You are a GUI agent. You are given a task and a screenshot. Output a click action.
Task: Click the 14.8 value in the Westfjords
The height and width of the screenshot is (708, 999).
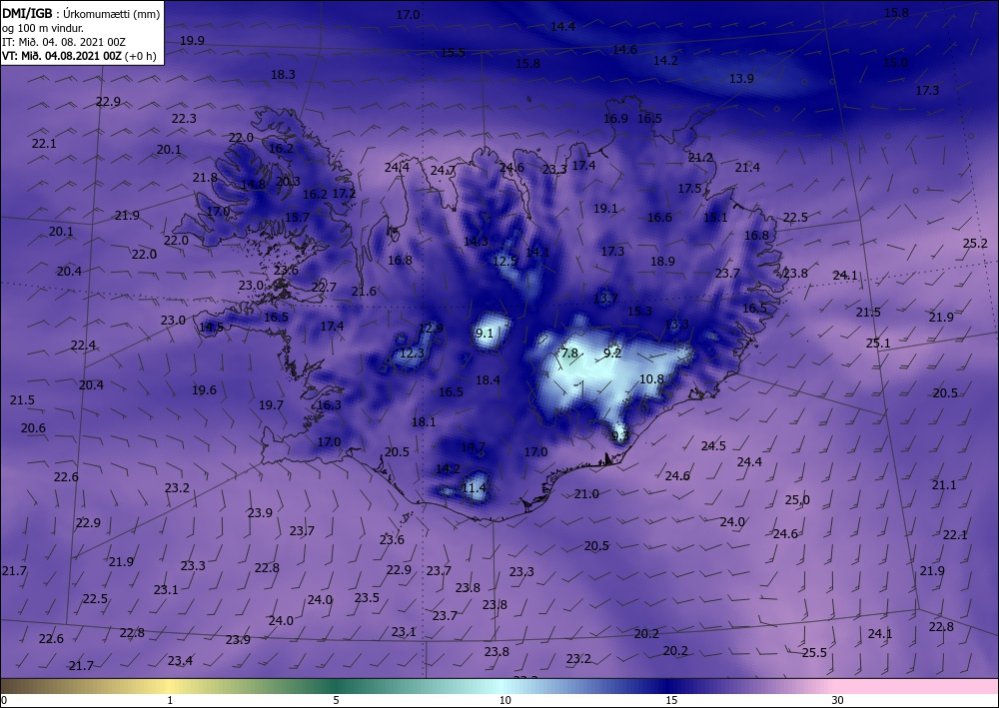coord(253,185)
